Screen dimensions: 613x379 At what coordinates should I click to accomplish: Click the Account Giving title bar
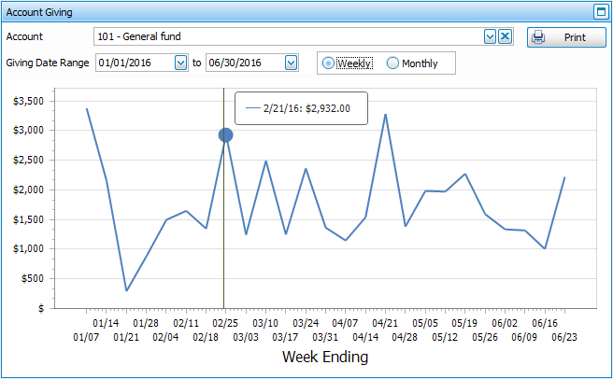pyautogui.click(x=280, y=12)
